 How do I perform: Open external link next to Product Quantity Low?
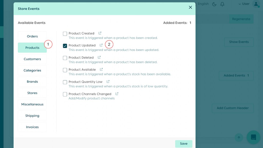[108, 82]
